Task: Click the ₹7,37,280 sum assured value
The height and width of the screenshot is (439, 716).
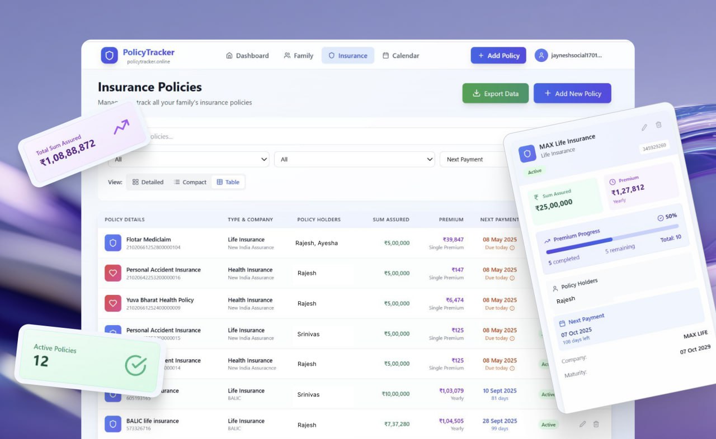Action: (397, 424)
